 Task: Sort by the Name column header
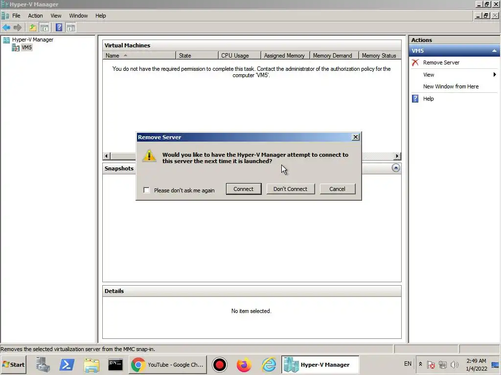[139, 56]
